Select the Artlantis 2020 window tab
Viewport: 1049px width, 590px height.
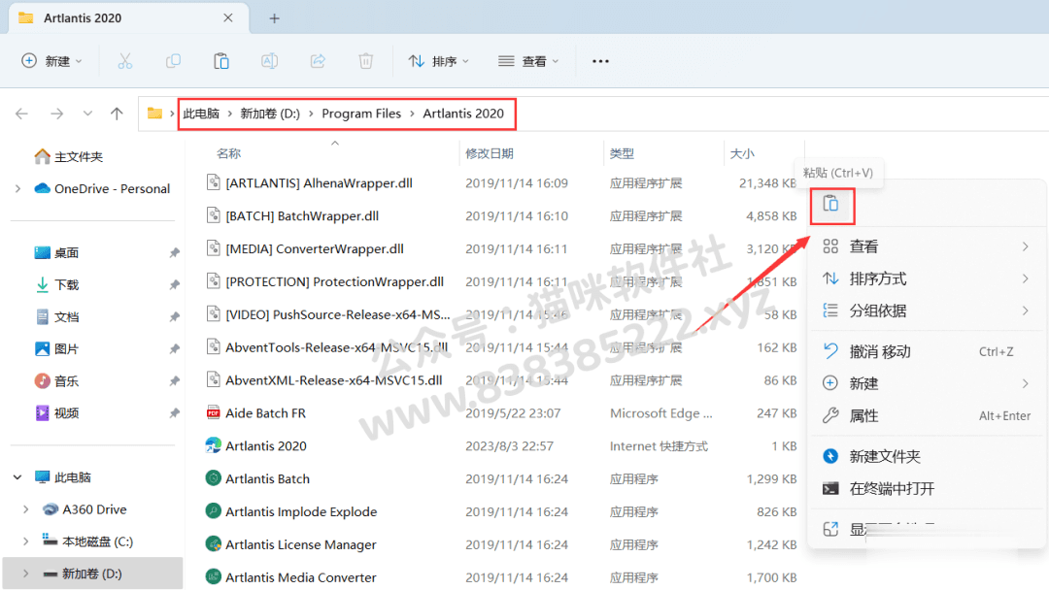click(128, 18)
